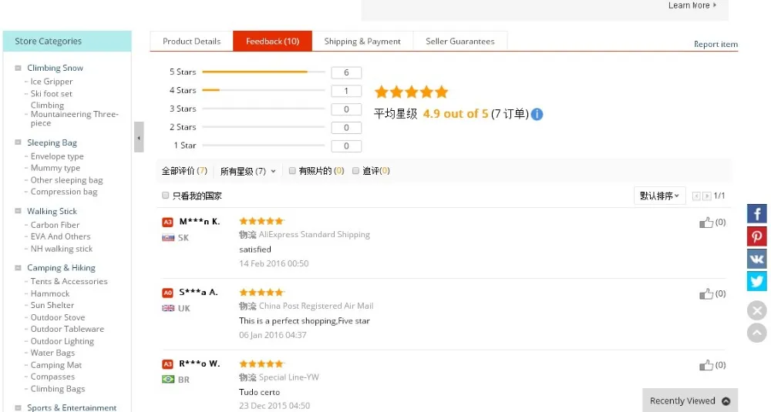Toggle additional feedback (追评) checkbox

click(x=355, y=170)
